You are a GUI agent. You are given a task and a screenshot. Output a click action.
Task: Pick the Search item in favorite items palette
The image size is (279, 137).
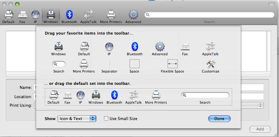59,64
